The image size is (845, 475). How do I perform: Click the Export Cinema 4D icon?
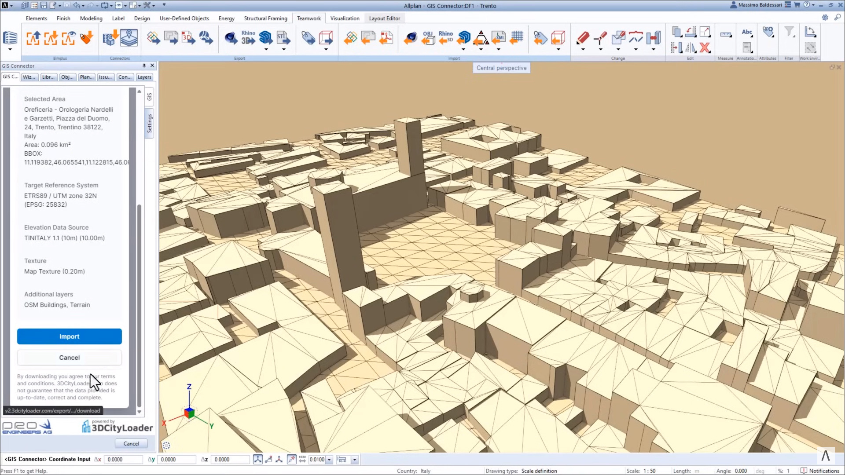pyautogui.click(x=231, y=38)
